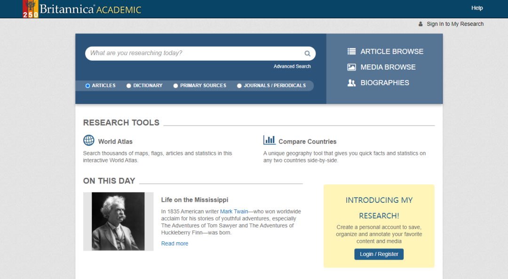Choose the Journals / Periodicals search option
The image size is (508, 279).
(x=239, y=86)
